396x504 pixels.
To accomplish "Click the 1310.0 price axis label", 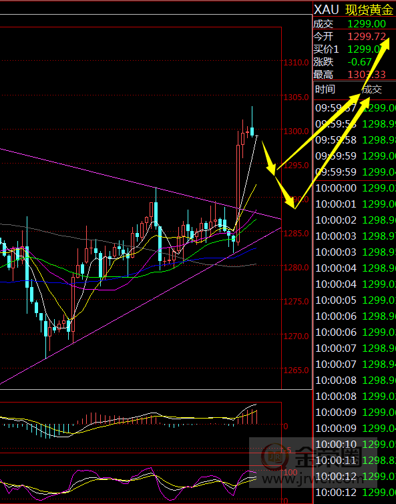I will [296, 62].
